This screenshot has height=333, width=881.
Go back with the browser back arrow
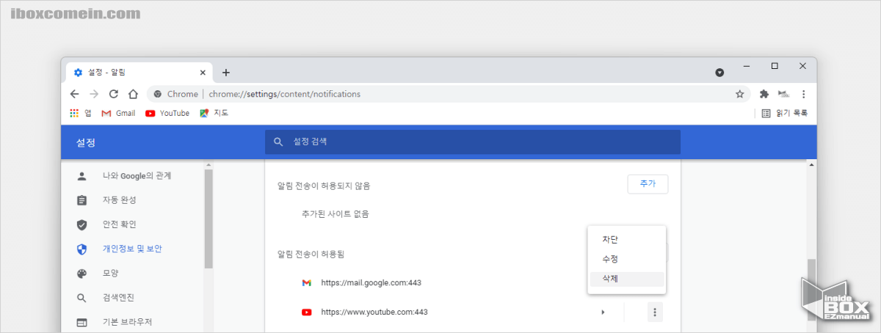(74, 94)
